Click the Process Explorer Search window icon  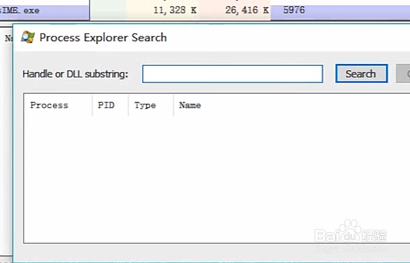point(28,37)
